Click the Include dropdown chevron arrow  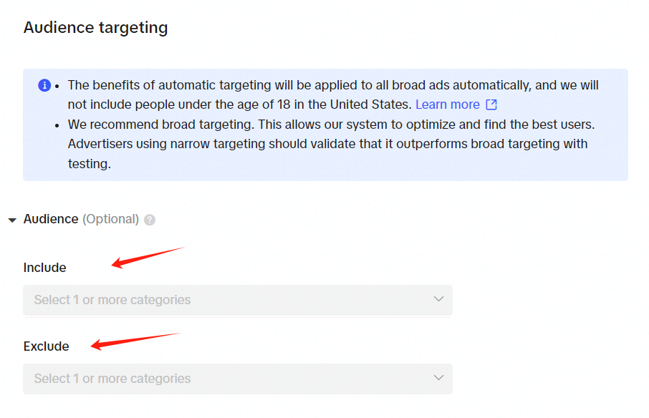click(x=438, y=299)
